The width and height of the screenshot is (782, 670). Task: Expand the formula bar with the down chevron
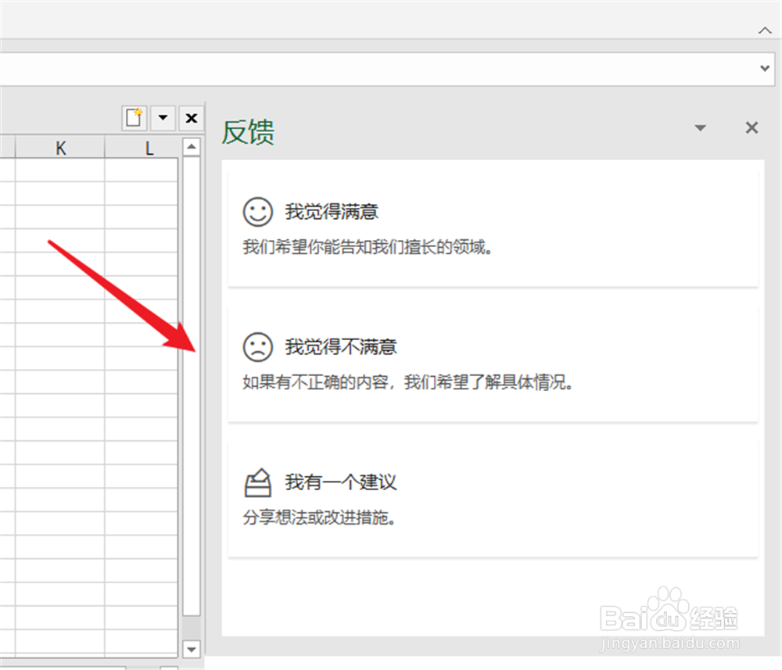coord(765,68)
